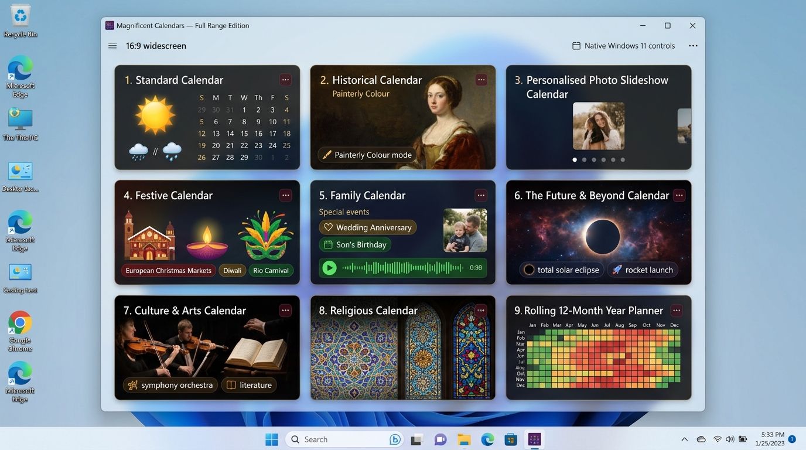Open Microsoft Store from the taskbar

(x=511, y=439)
